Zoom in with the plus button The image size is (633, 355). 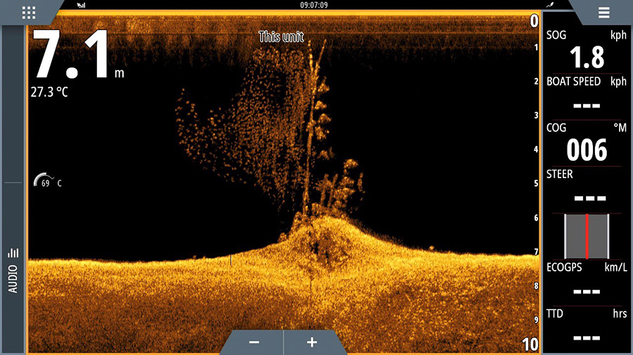pos(312,342)
